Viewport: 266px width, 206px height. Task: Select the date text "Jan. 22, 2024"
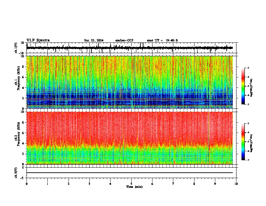click(x=94, y=40)
